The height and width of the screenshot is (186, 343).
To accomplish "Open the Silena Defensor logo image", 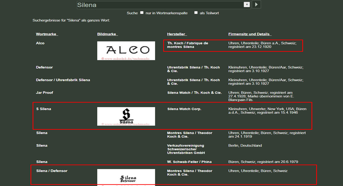I will point(126,178).
